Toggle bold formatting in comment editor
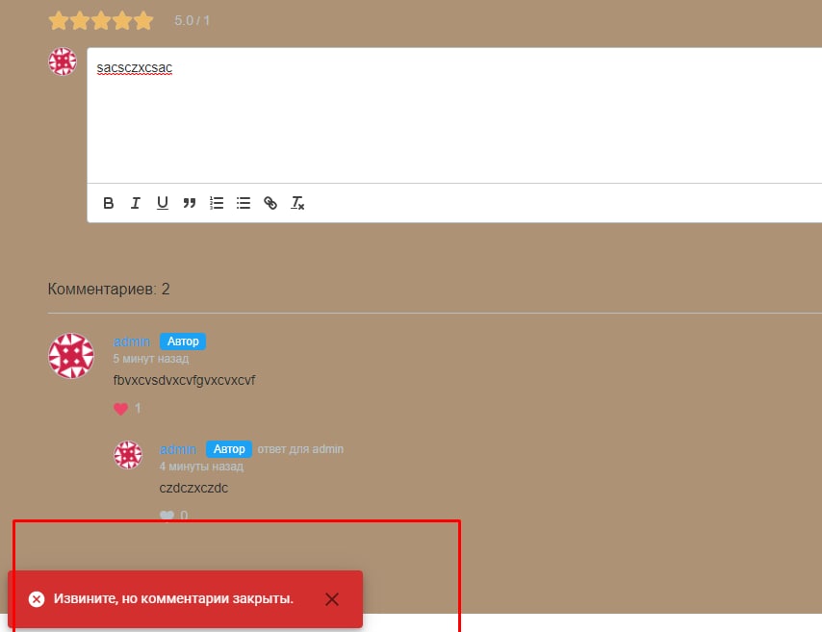 pos(108,203)
